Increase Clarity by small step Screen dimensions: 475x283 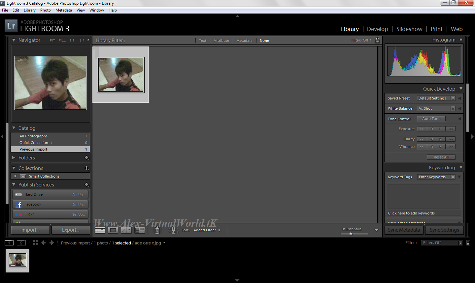coord(440,139)
